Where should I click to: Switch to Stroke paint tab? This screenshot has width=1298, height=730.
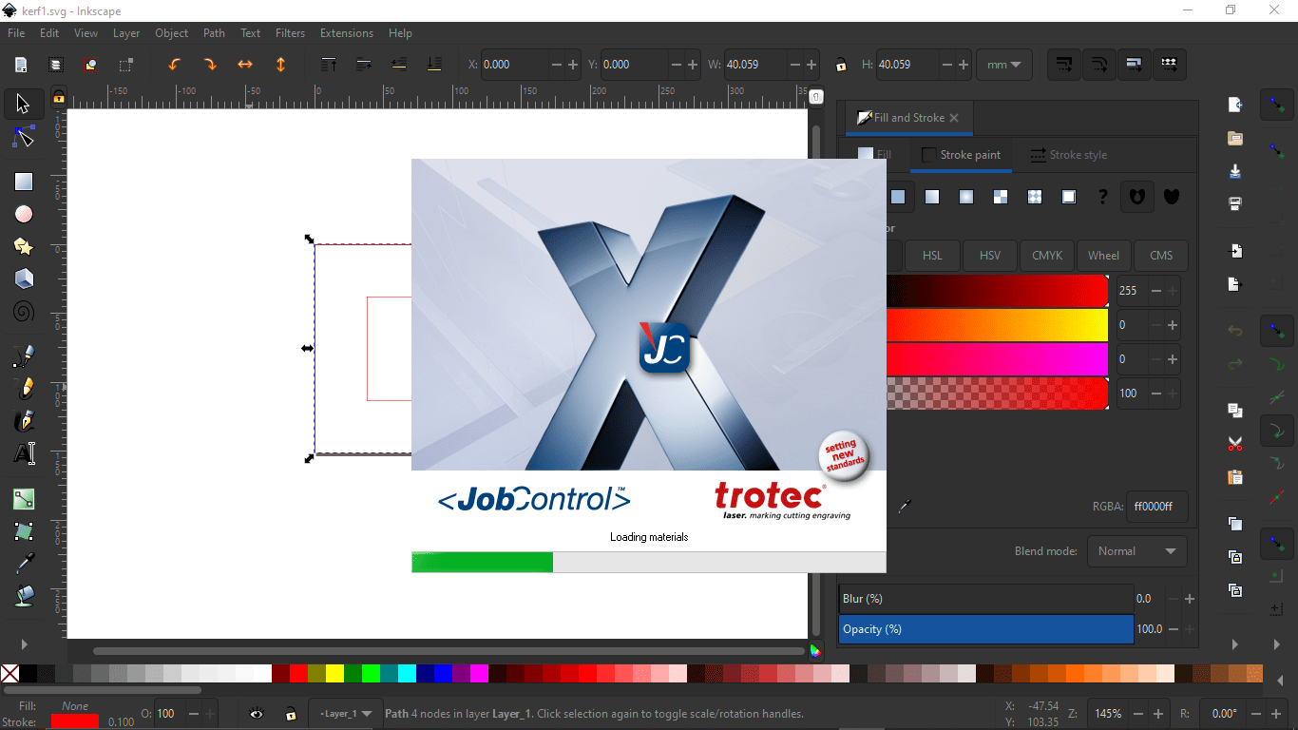coord(961,155)
